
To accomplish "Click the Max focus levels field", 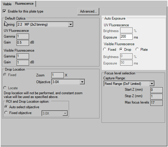I will coord(156,103).
